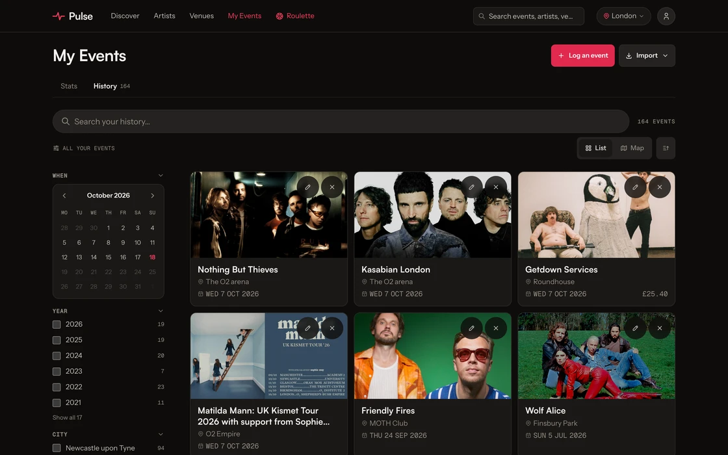The height and width of the screenshot is (455, 728).
Task: Edit the Matilda Mann event
Action: [x=307, y=328]
